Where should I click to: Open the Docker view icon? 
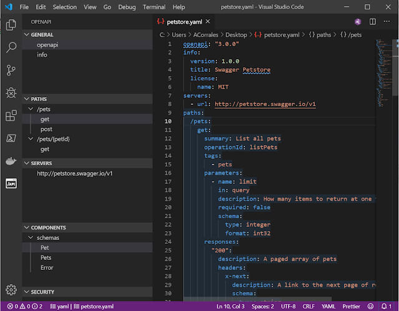point(11,161)
